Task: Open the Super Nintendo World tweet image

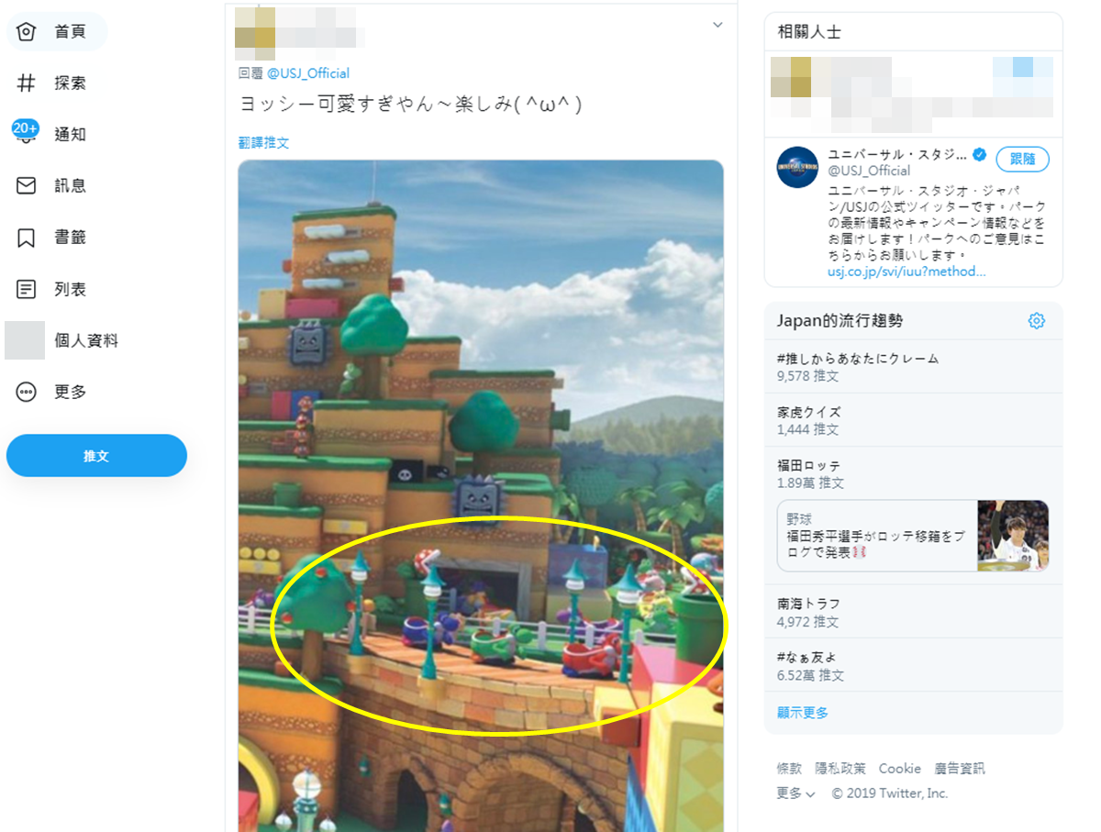Action: point(481,496)
